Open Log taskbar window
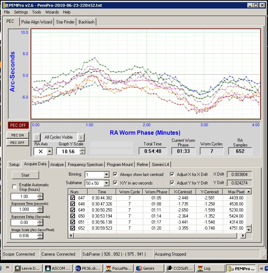Screen dimensions: 268x273 210,268
